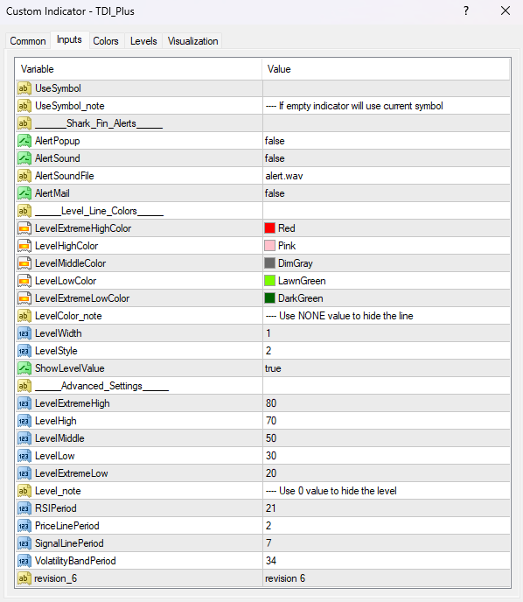Click the integer icon beside LevelWidth
523x602 pixels.
24,333
